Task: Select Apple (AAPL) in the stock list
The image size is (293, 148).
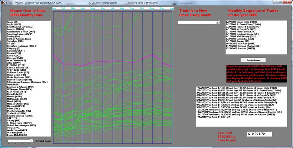Action: point(14,24)
